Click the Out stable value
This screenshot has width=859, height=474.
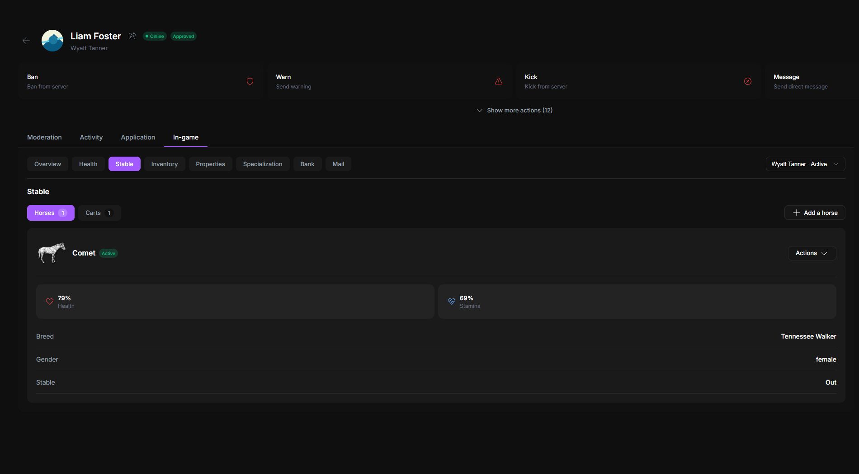(831, 382)
